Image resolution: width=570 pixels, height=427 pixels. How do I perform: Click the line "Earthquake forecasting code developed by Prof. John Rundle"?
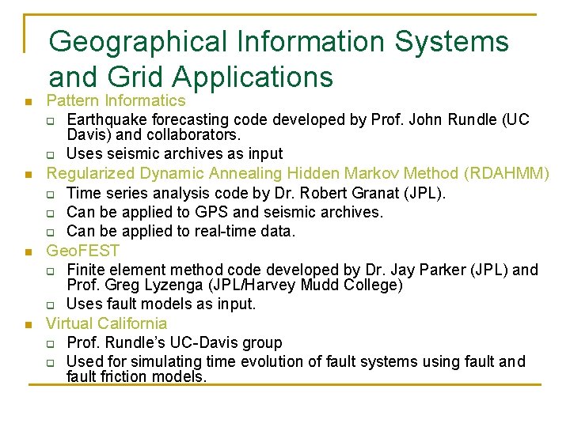pyautogui.click(x=282, y=120)
